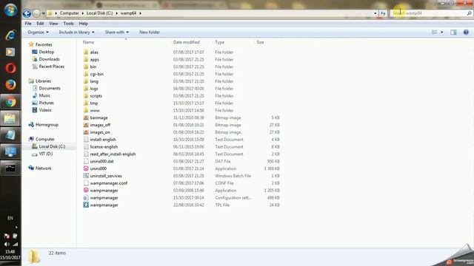This screenshot has height=266, width=474.
Task: Select the unins000.dat file
Action: click(102, 161)
